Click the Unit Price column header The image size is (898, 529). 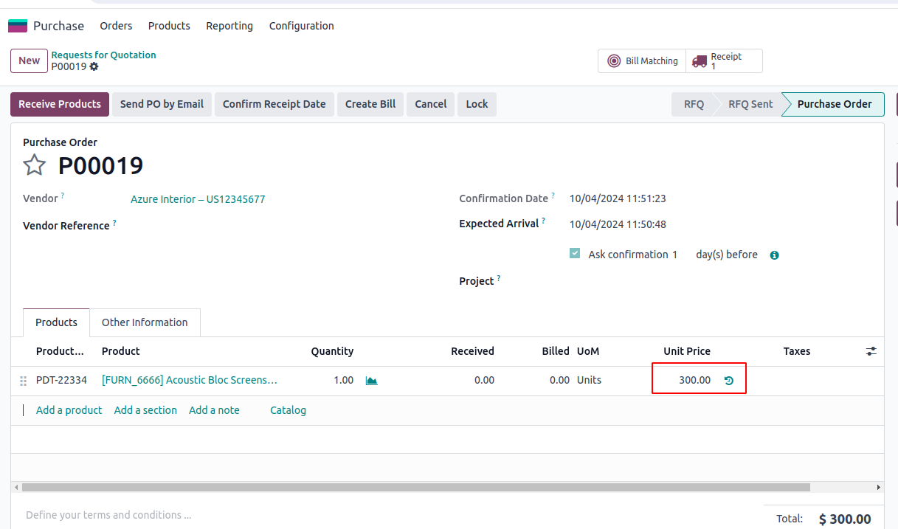point(687,351)
